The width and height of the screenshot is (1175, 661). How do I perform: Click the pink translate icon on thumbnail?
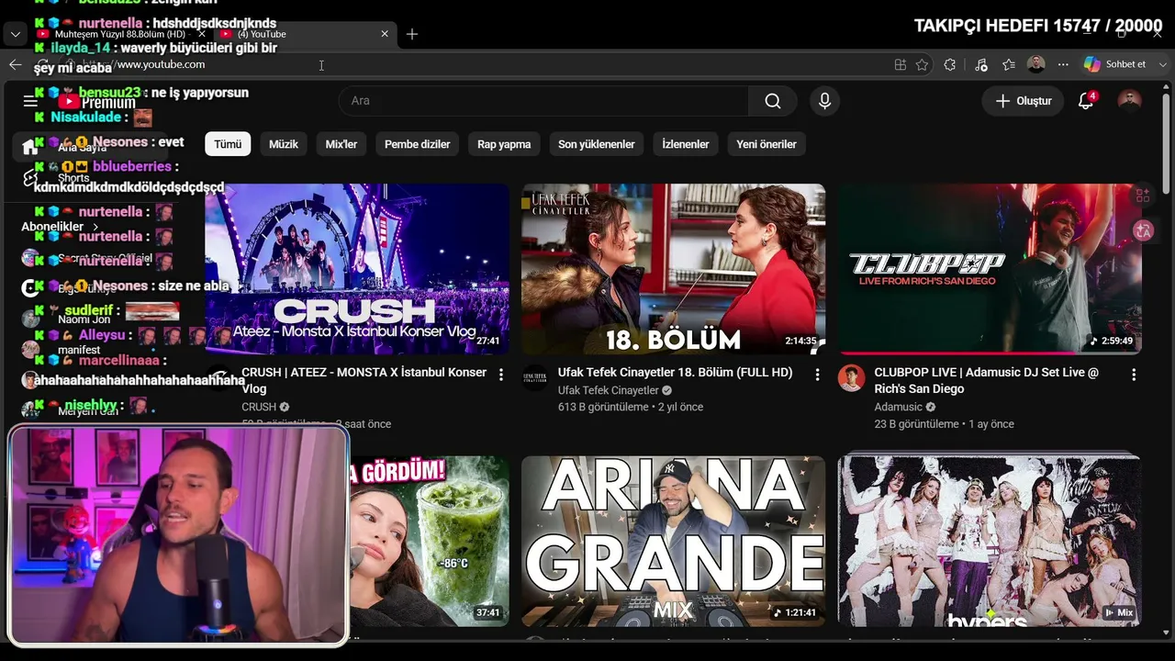pyautogui.click(x=1143, y=231)
